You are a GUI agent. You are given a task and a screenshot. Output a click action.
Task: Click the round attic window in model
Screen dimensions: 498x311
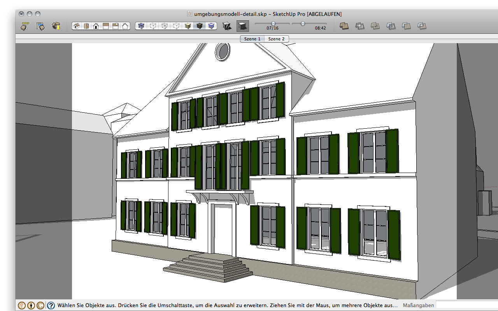pyautogui.click(x=223, y=51)
